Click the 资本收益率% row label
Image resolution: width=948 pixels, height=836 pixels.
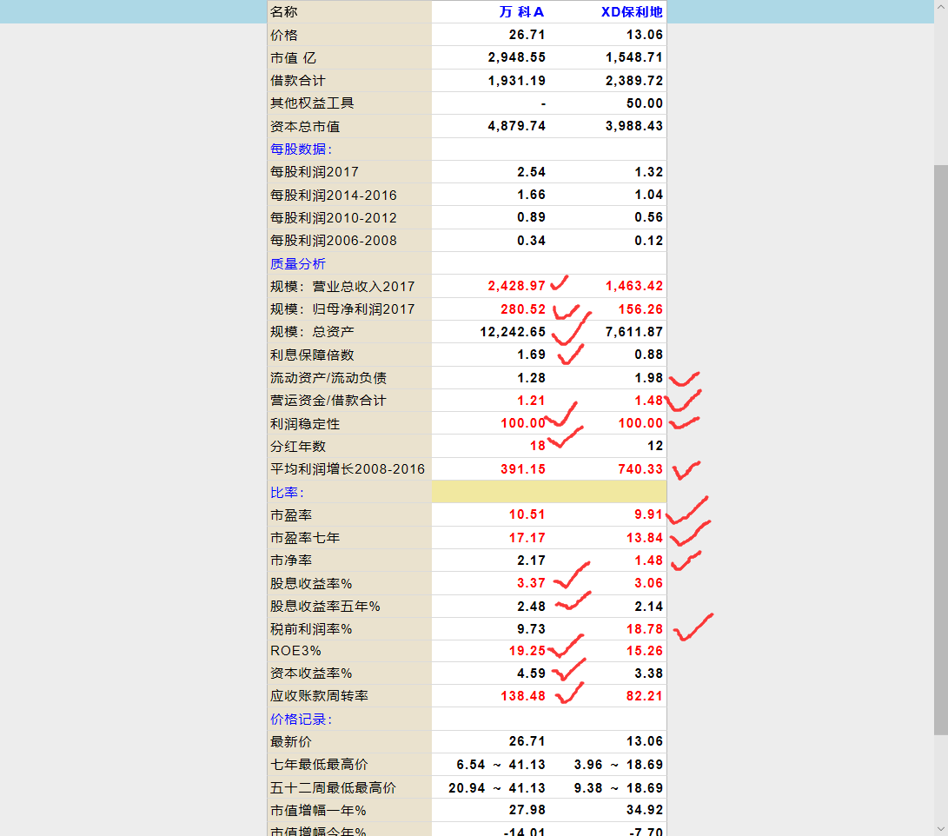311,673
